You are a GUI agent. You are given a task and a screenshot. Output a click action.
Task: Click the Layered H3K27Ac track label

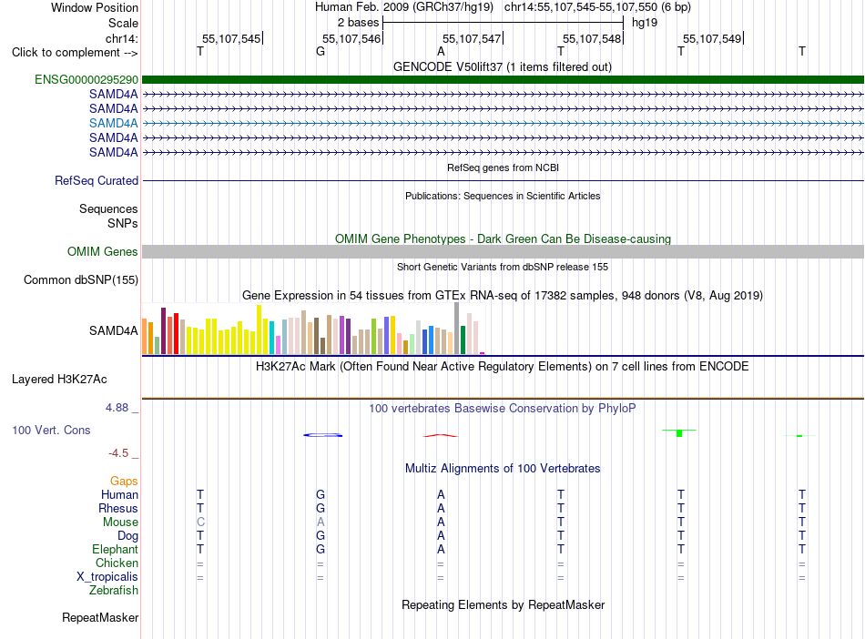coord(59,379)
